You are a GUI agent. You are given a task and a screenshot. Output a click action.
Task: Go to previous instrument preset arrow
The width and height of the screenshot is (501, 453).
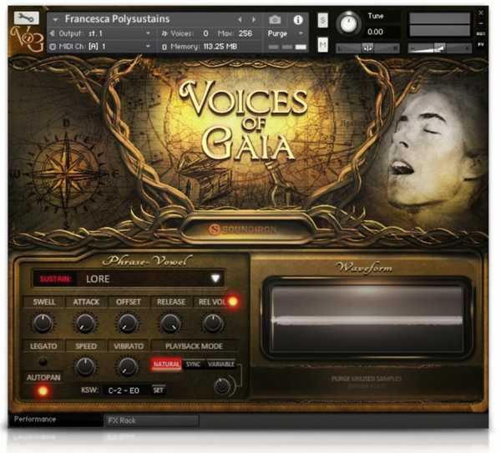tap(240, 20)
